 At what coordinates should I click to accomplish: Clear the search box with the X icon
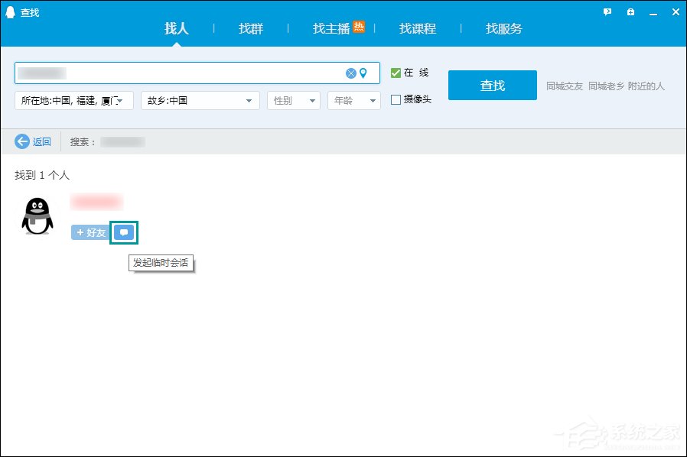351,73
